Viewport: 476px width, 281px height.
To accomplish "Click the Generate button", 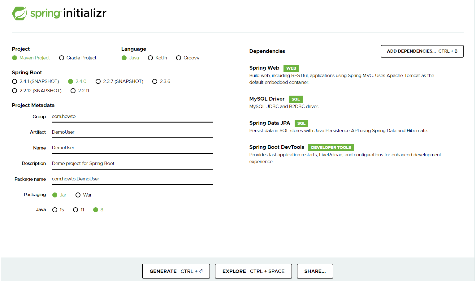I will coord(176,271).
